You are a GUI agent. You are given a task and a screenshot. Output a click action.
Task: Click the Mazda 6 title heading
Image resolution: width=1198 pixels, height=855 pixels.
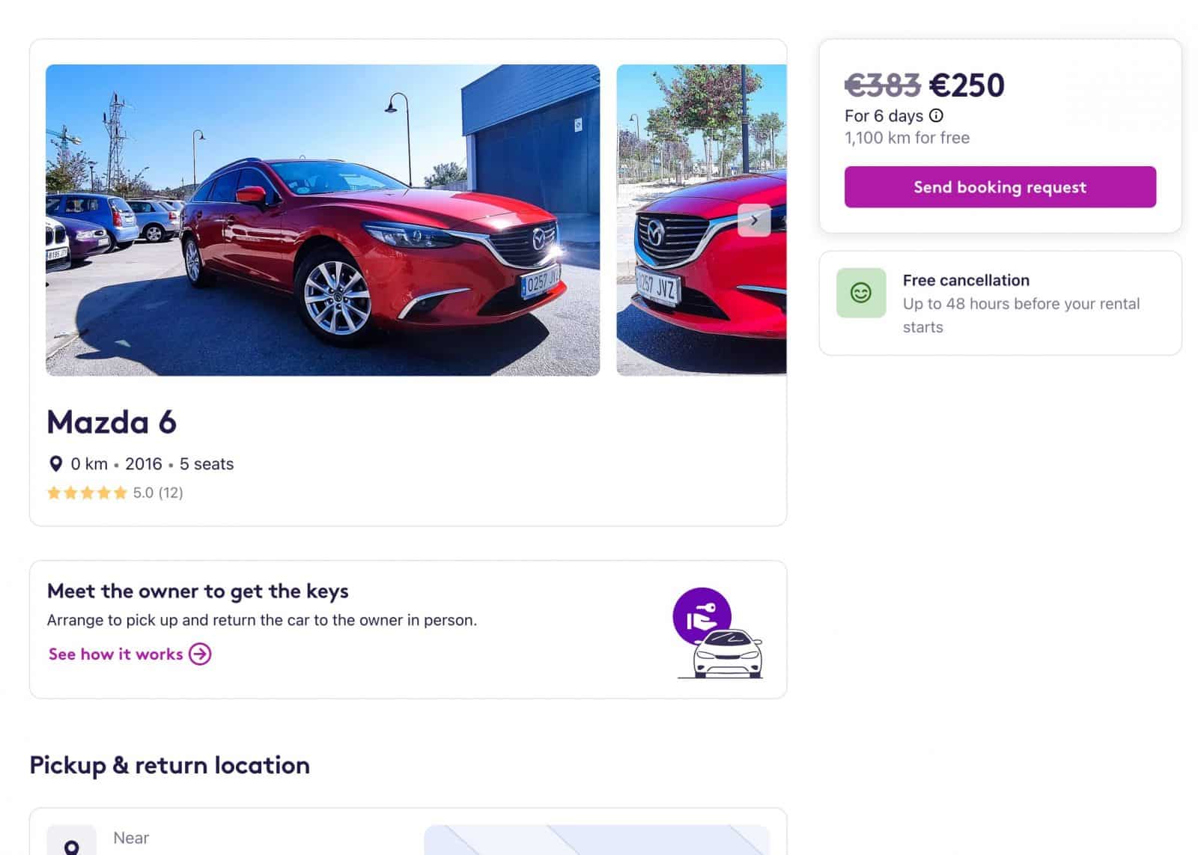coord(112,422)
